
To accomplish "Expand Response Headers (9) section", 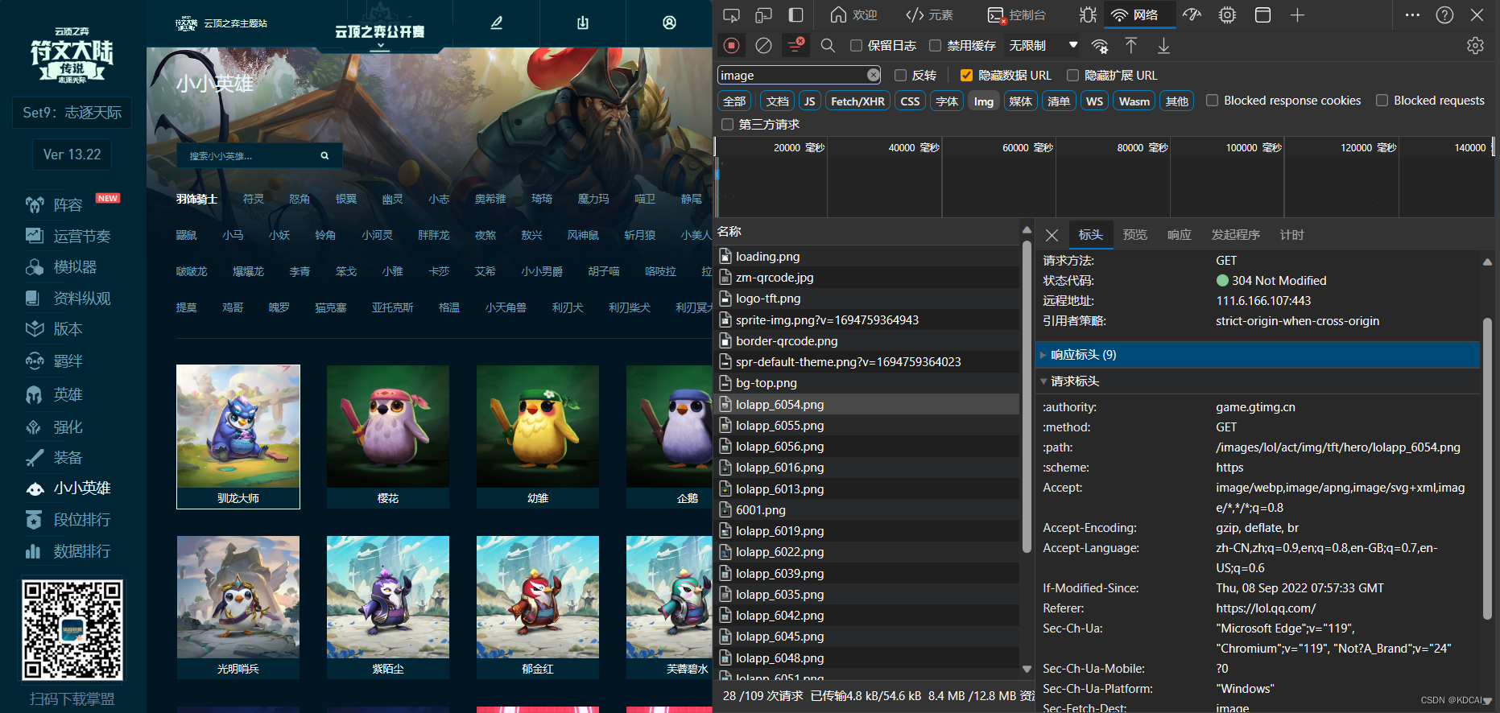I will 1258,355.
